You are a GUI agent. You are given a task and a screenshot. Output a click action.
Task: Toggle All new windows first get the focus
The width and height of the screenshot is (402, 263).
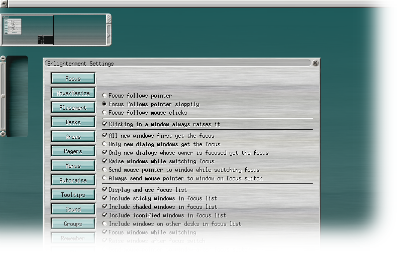tap(158, 136)
